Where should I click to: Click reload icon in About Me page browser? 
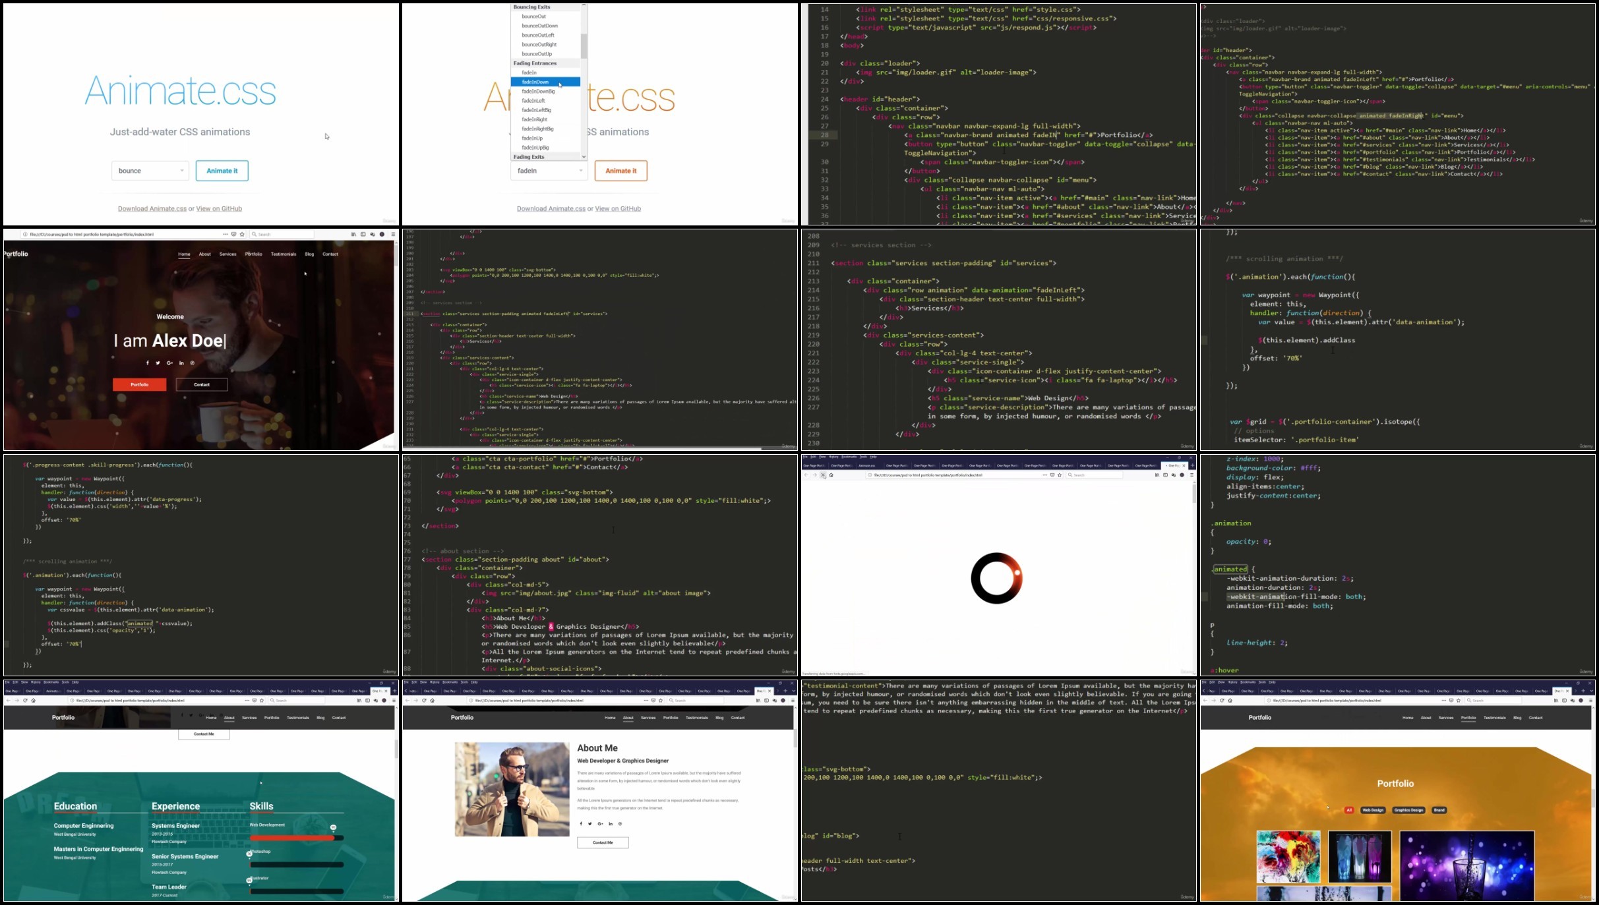click(424, 700)
